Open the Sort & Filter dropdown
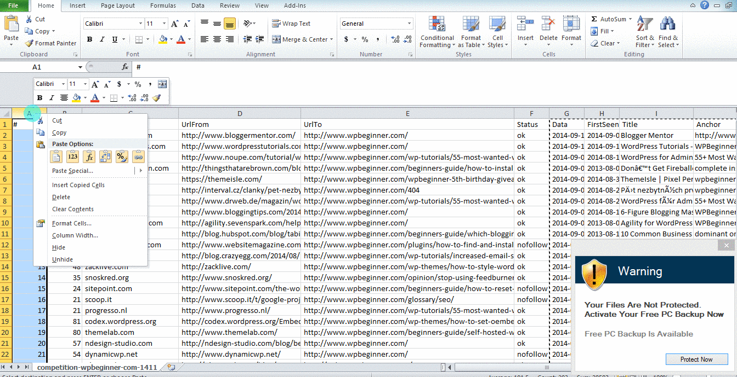The width and height of the screenshot is (737, 377). click(x=645, y=31)
